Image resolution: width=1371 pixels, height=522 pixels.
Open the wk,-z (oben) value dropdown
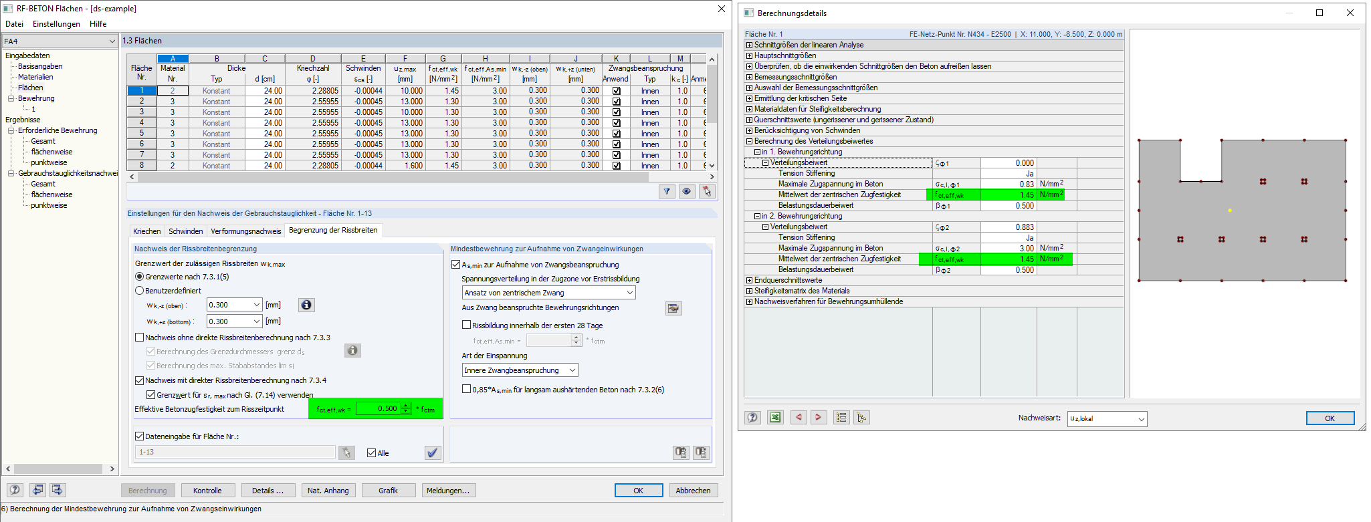[257, 305]
